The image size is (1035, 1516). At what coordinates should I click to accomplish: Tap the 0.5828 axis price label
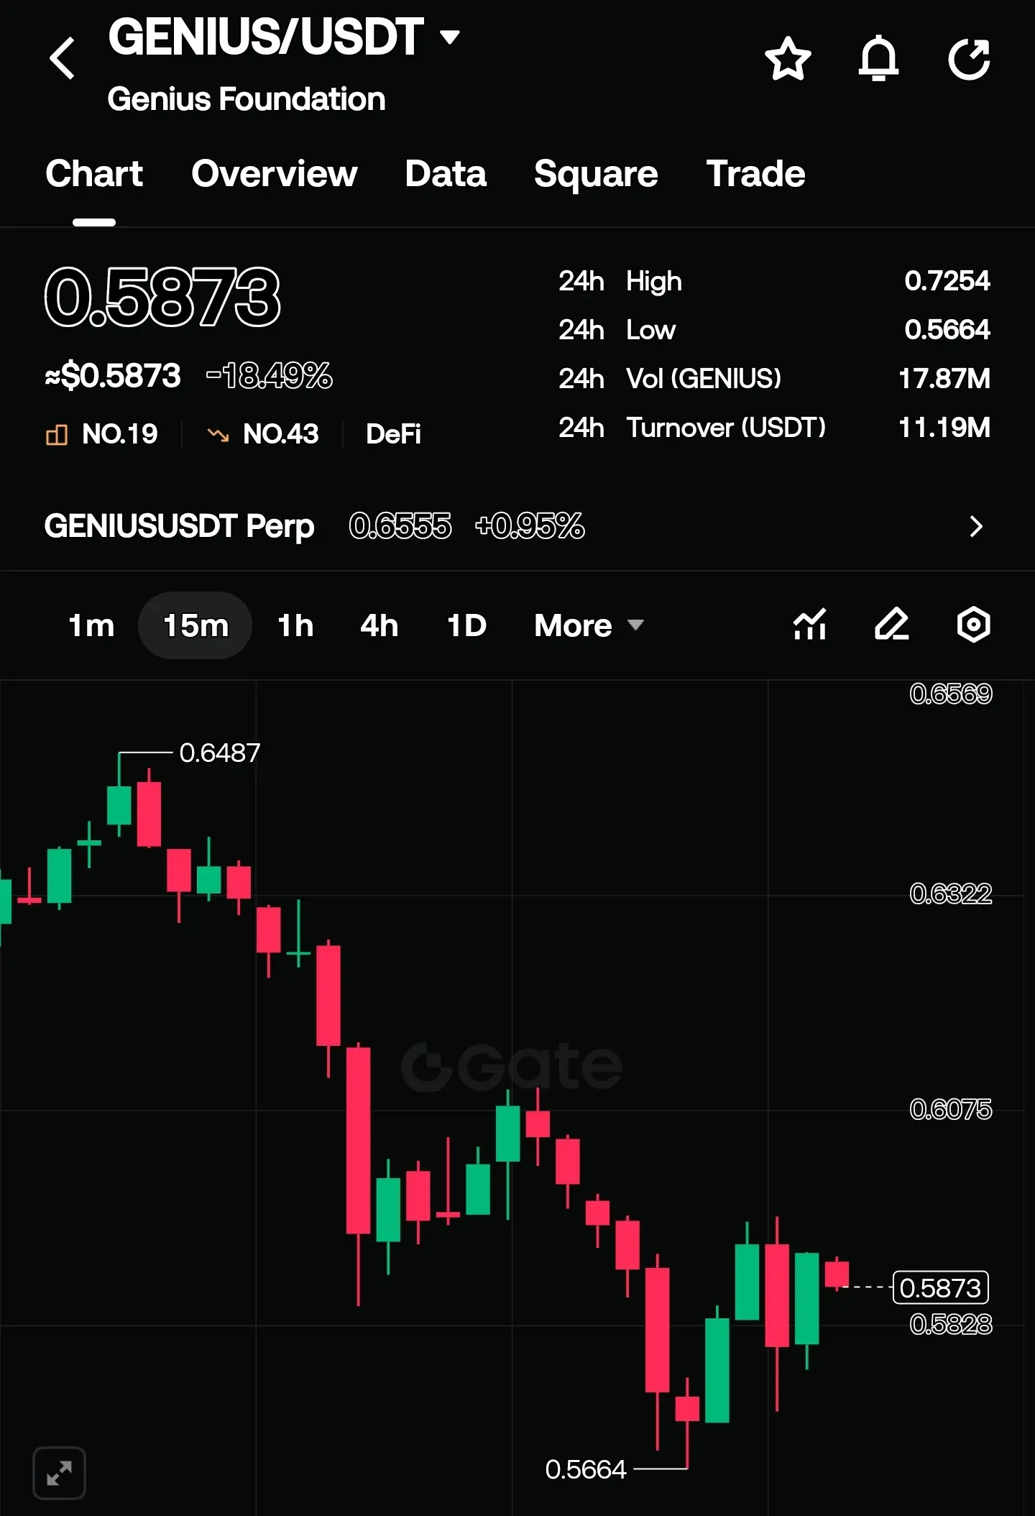coord(951,1323)
